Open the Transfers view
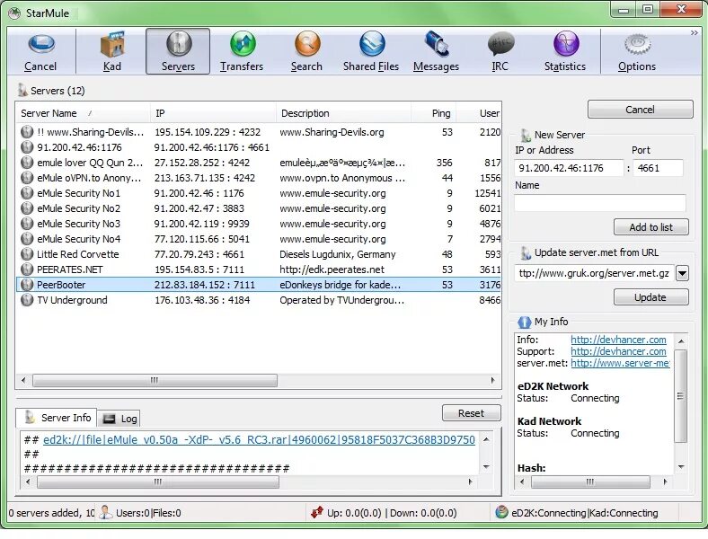 coord(242,51)
